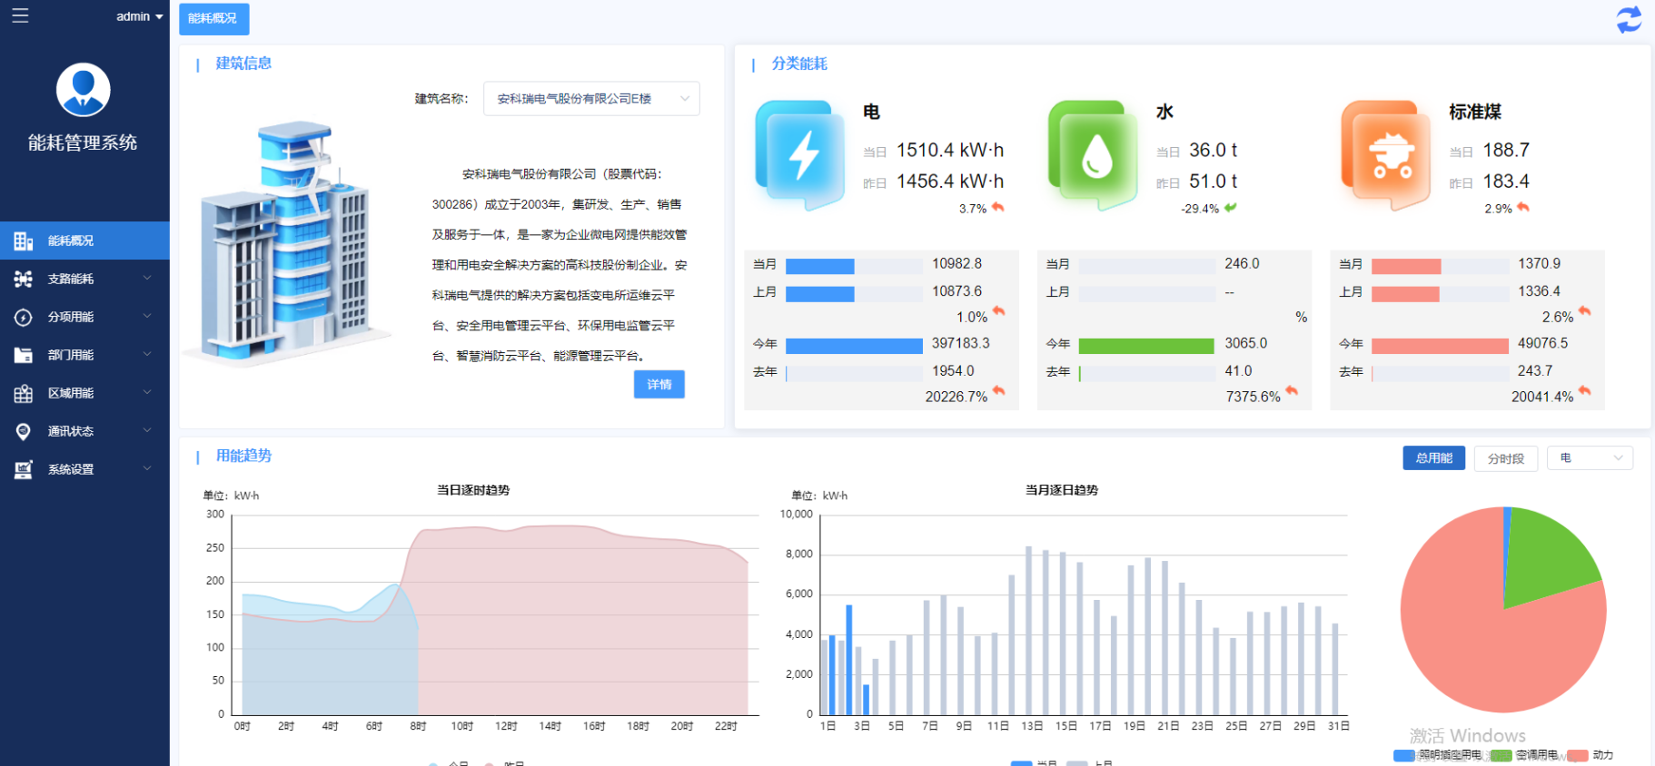
Task: Click the 支路能耗 sidebar icon
Action: pos(24,279)
